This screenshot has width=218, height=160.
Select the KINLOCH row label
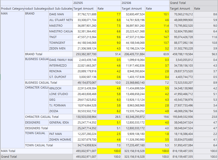(61, 88)
